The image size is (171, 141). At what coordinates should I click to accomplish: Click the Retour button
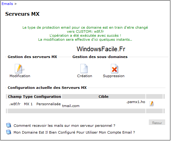[x=157, y=122]
